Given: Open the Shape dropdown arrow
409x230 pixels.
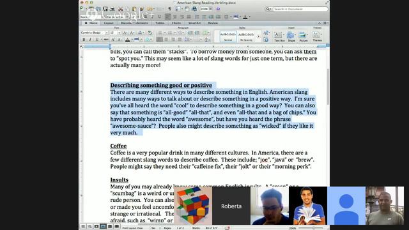Looking at the screenshot, I should [x=295, y=34].
